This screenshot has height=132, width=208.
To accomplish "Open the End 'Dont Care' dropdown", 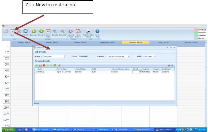I will point(154,56).
